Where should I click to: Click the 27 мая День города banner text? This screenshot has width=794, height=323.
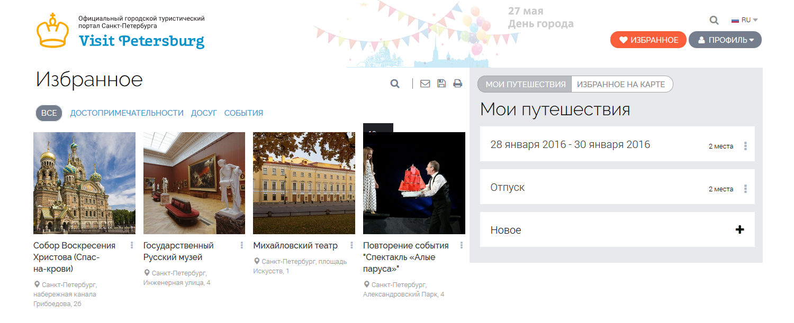point(540,17)
